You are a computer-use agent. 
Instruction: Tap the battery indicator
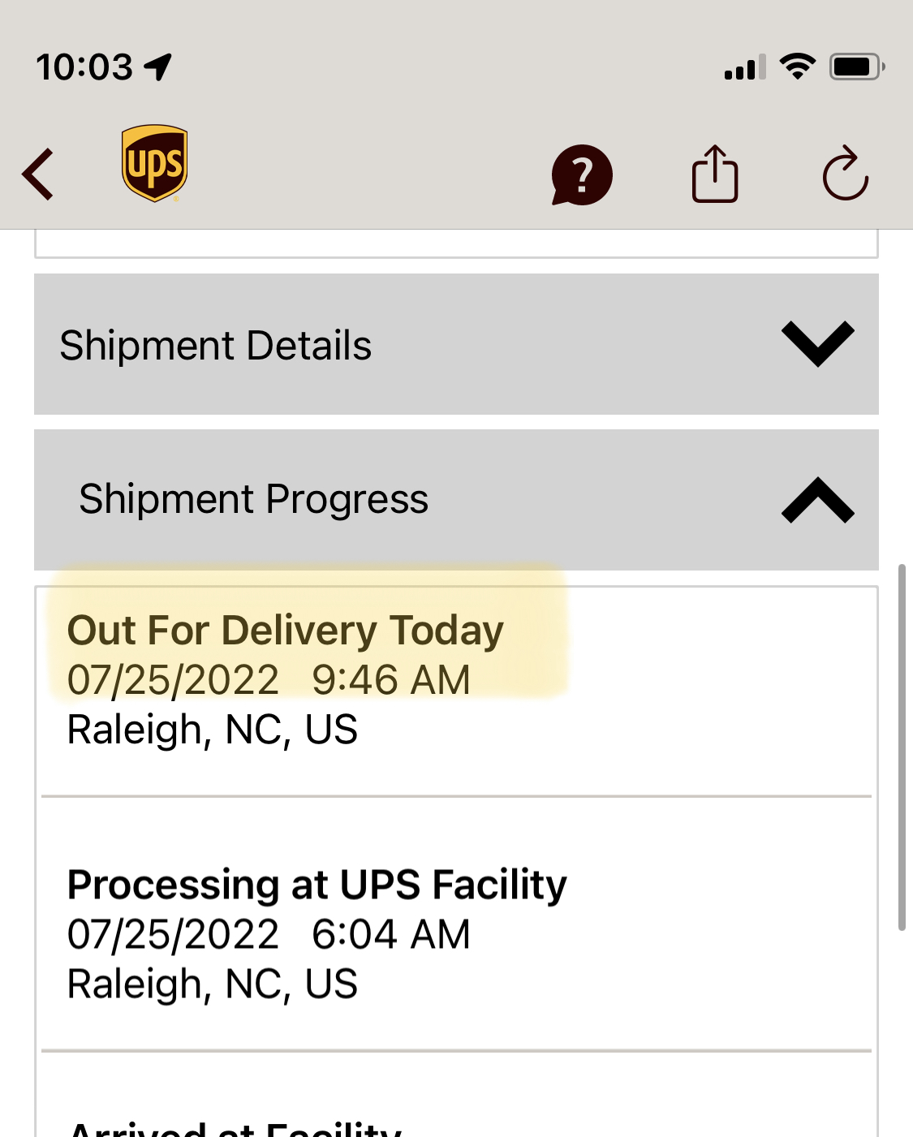coord(856,67)
